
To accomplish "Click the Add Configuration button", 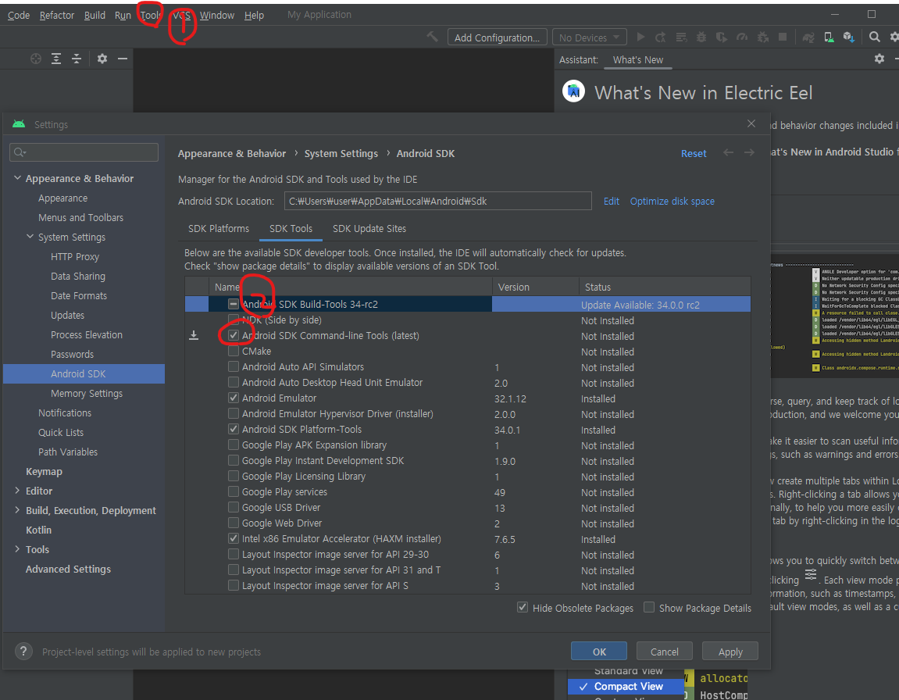I will click(497, 37).
